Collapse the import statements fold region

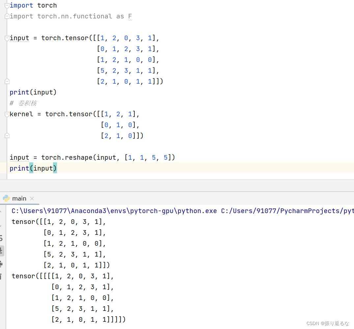point(6,5)
